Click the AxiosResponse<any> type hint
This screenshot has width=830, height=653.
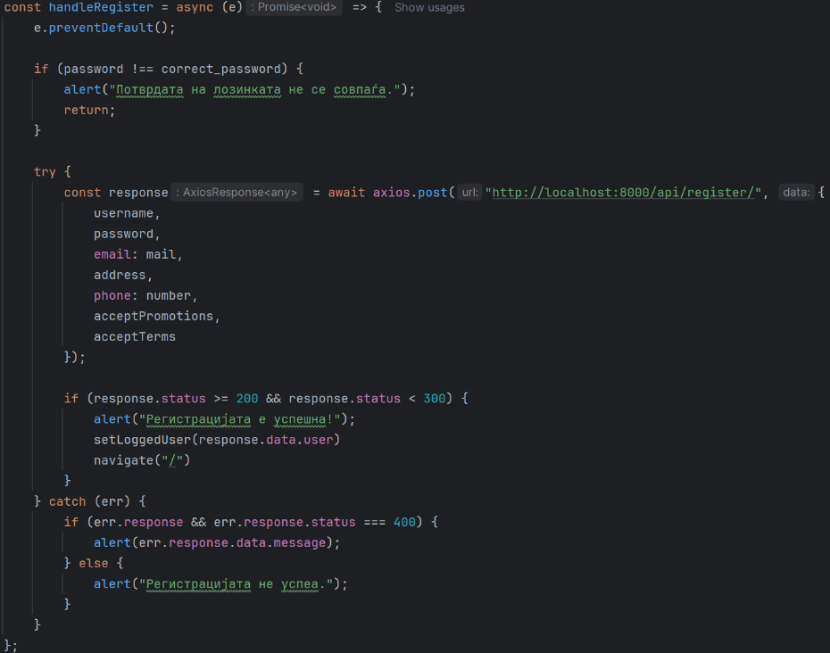pyautogui.click(x=237, y=193)
